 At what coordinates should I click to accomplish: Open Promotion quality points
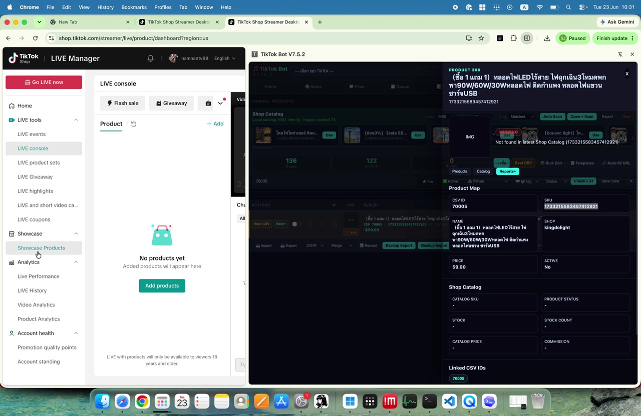coord(47,347)
